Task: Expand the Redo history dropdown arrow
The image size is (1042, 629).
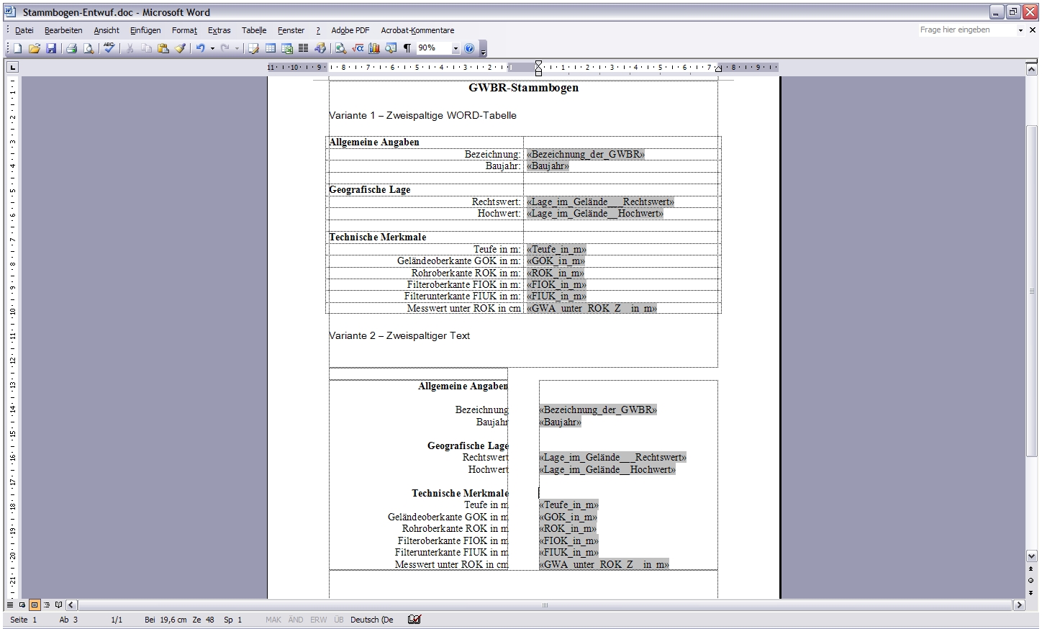Action: [237, 48]
